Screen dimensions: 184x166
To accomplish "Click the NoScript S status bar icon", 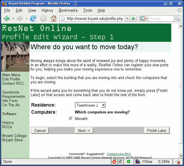I will pos(120,161).
